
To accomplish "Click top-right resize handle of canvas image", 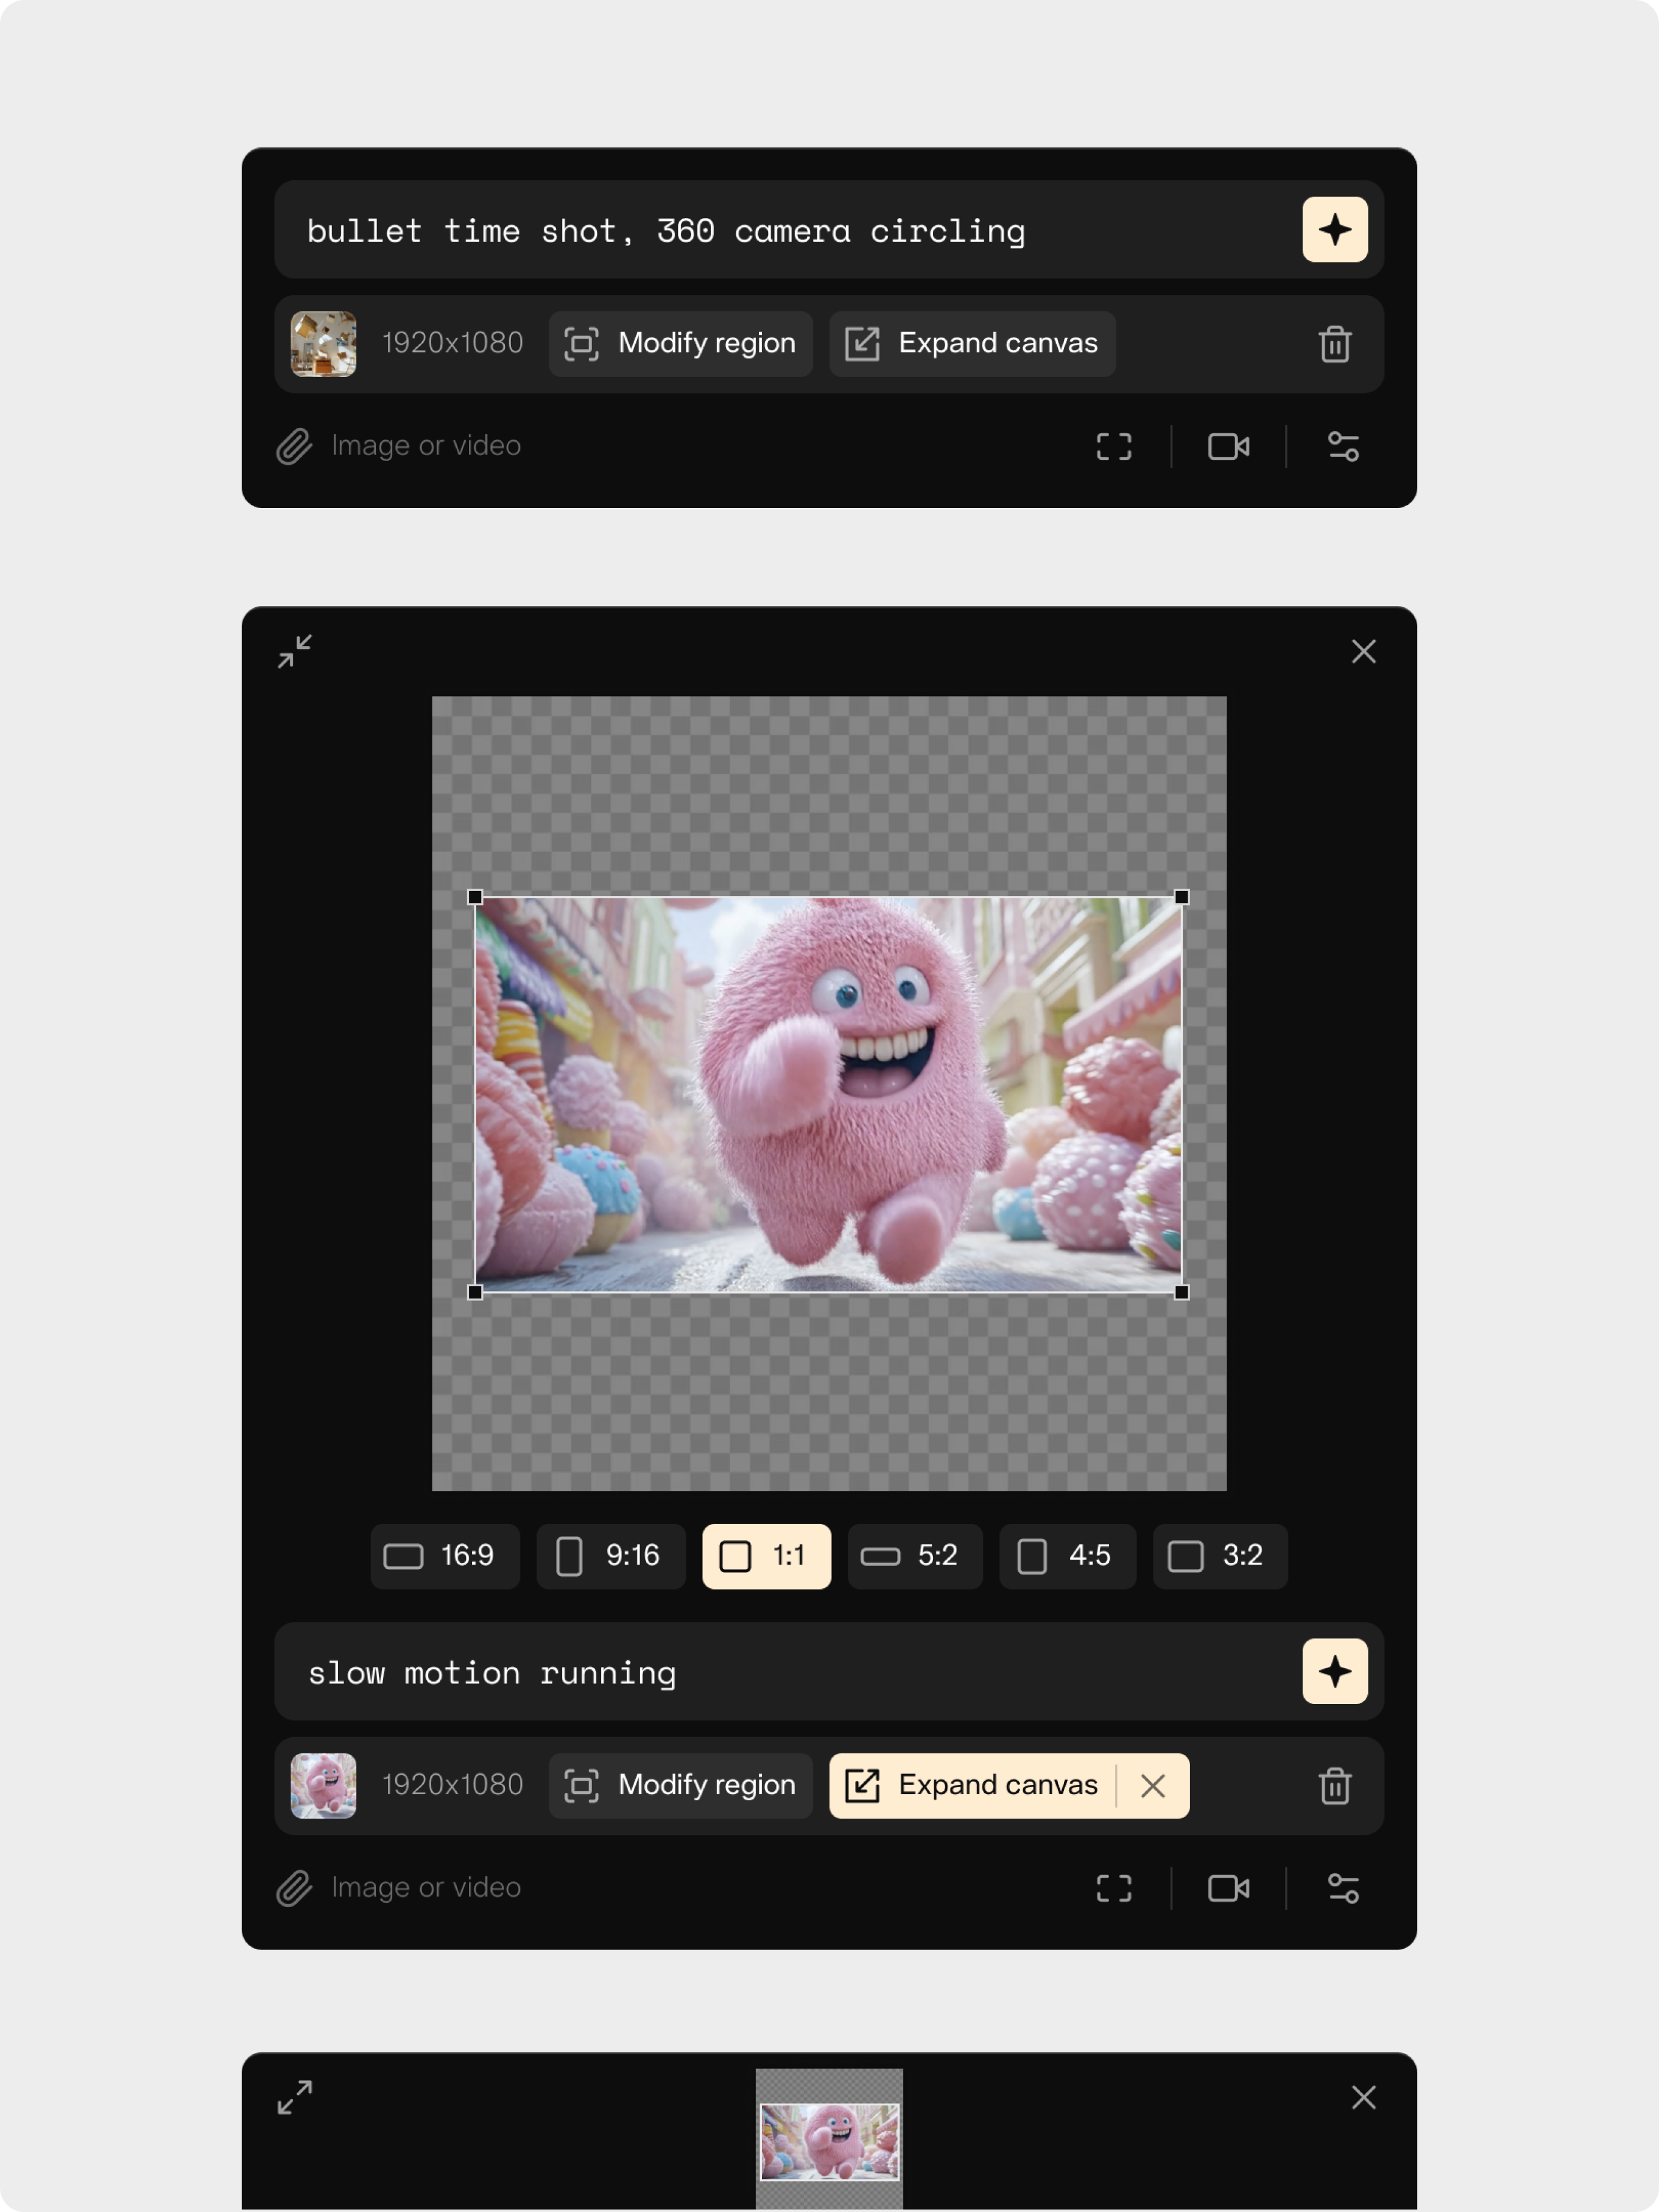I will (x=1181, y=897).
